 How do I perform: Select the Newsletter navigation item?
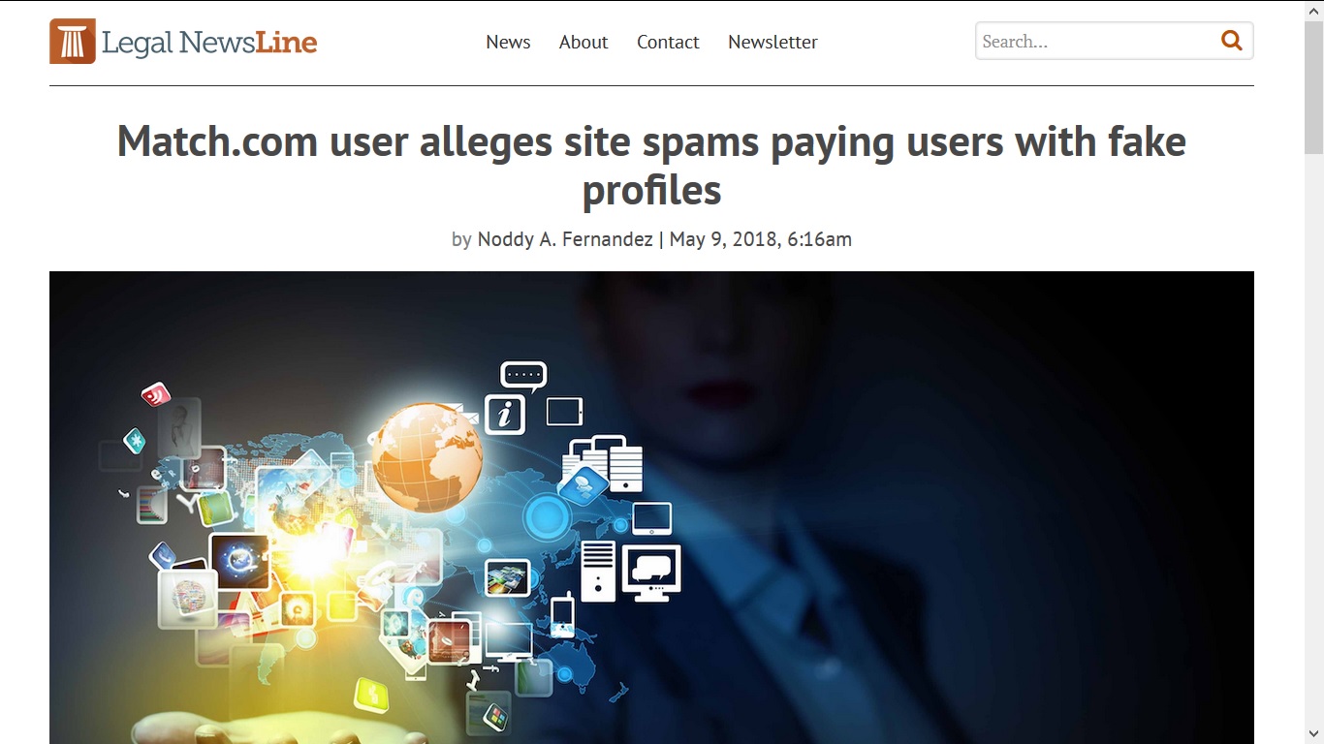[772, 42]
